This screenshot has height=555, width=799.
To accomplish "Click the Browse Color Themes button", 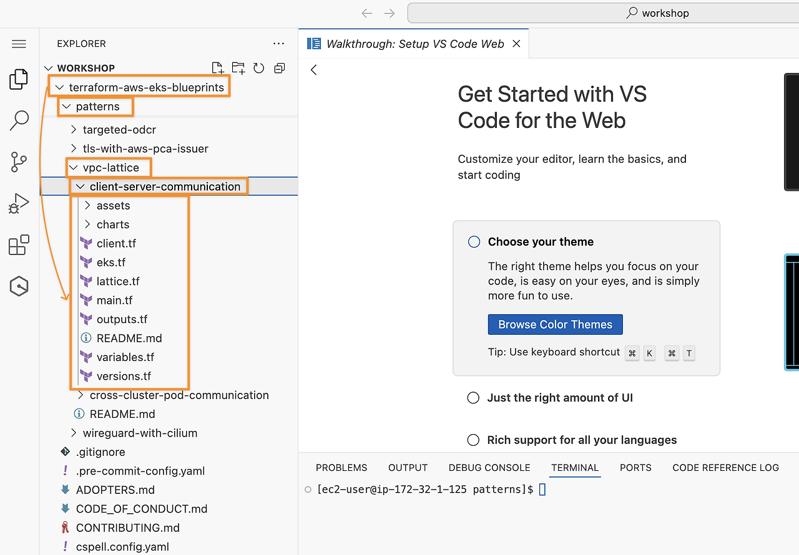I will tap(556, 324).
